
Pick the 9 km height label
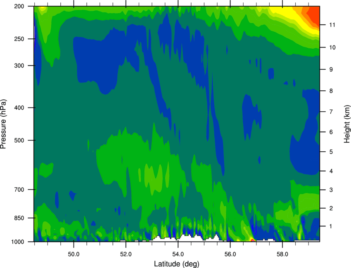pos(331,70)
